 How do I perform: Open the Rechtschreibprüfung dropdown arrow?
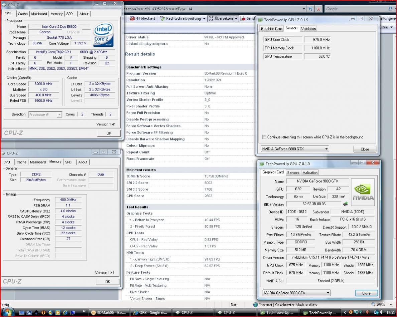click(204, 18)
